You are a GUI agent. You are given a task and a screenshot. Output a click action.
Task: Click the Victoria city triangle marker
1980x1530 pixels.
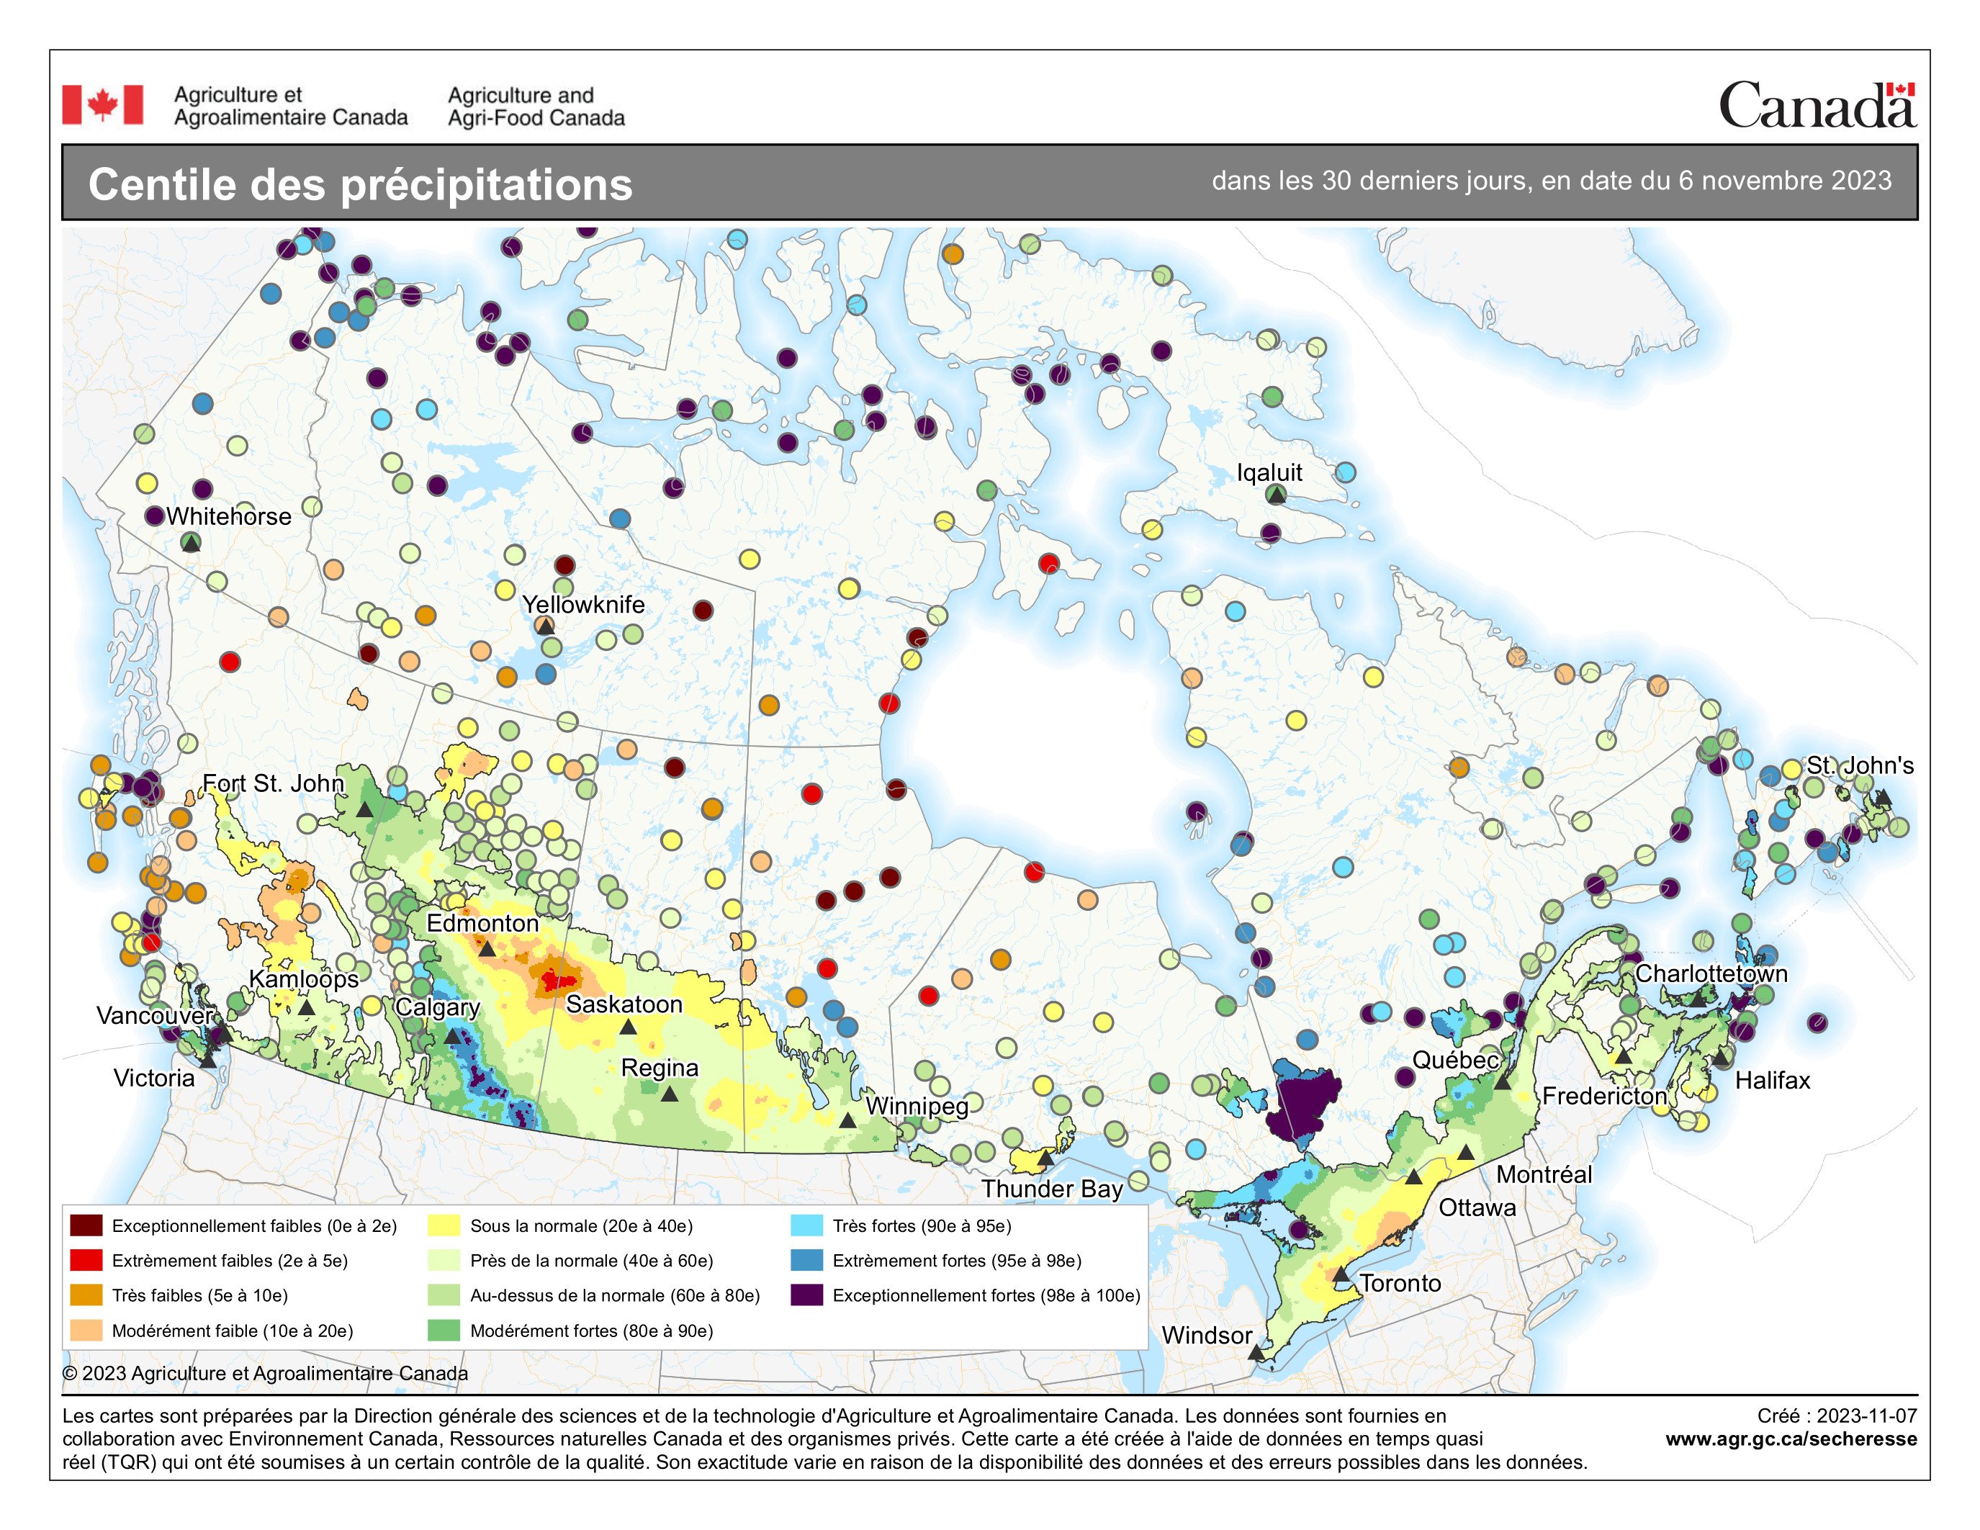click(207, 1060)
